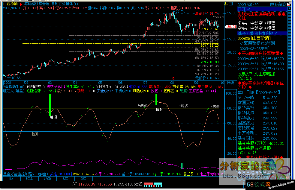Click the 鹏华动力 299.999 fund row
This screenshot has width=295, height=190.
pos(257,118)
